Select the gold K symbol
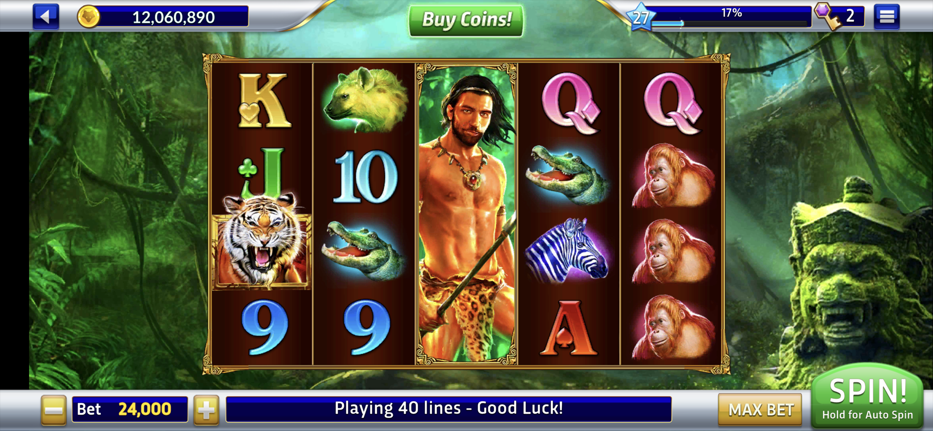The height and width of the screenshot is (431, 933). click(264, 100)
